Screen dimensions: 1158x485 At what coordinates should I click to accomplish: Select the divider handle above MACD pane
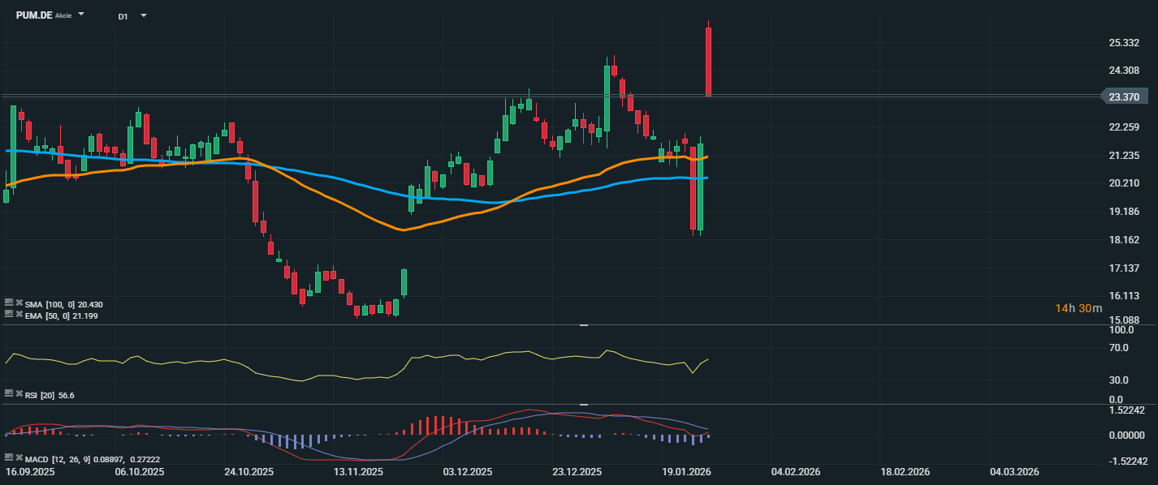583,404
